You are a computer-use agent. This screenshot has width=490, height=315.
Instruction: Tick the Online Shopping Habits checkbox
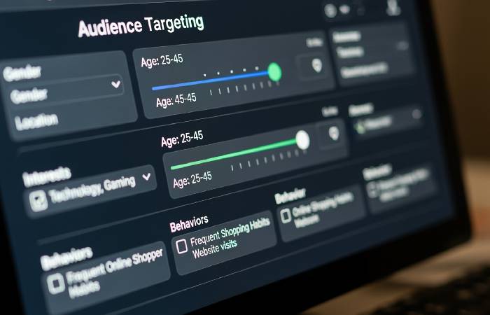click(x=286, y=216)
